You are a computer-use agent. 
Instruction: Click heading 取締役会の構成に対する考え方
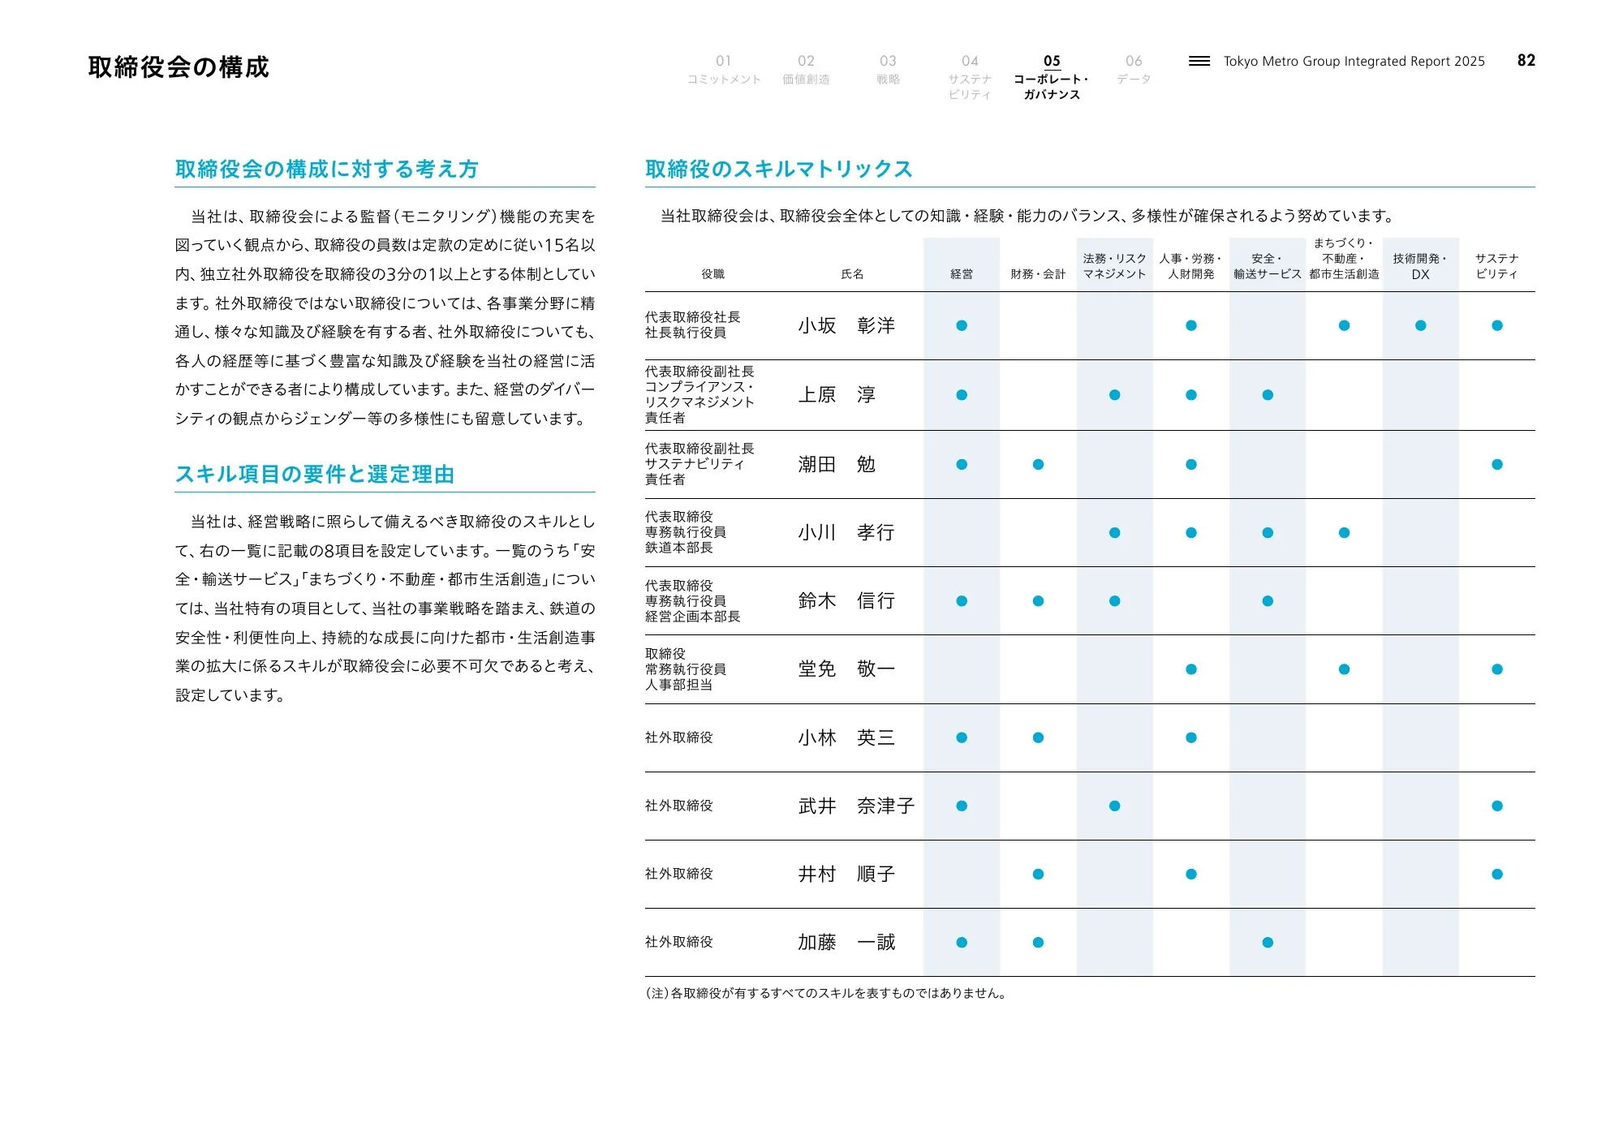pyautogui.click(x=327, y=169)
